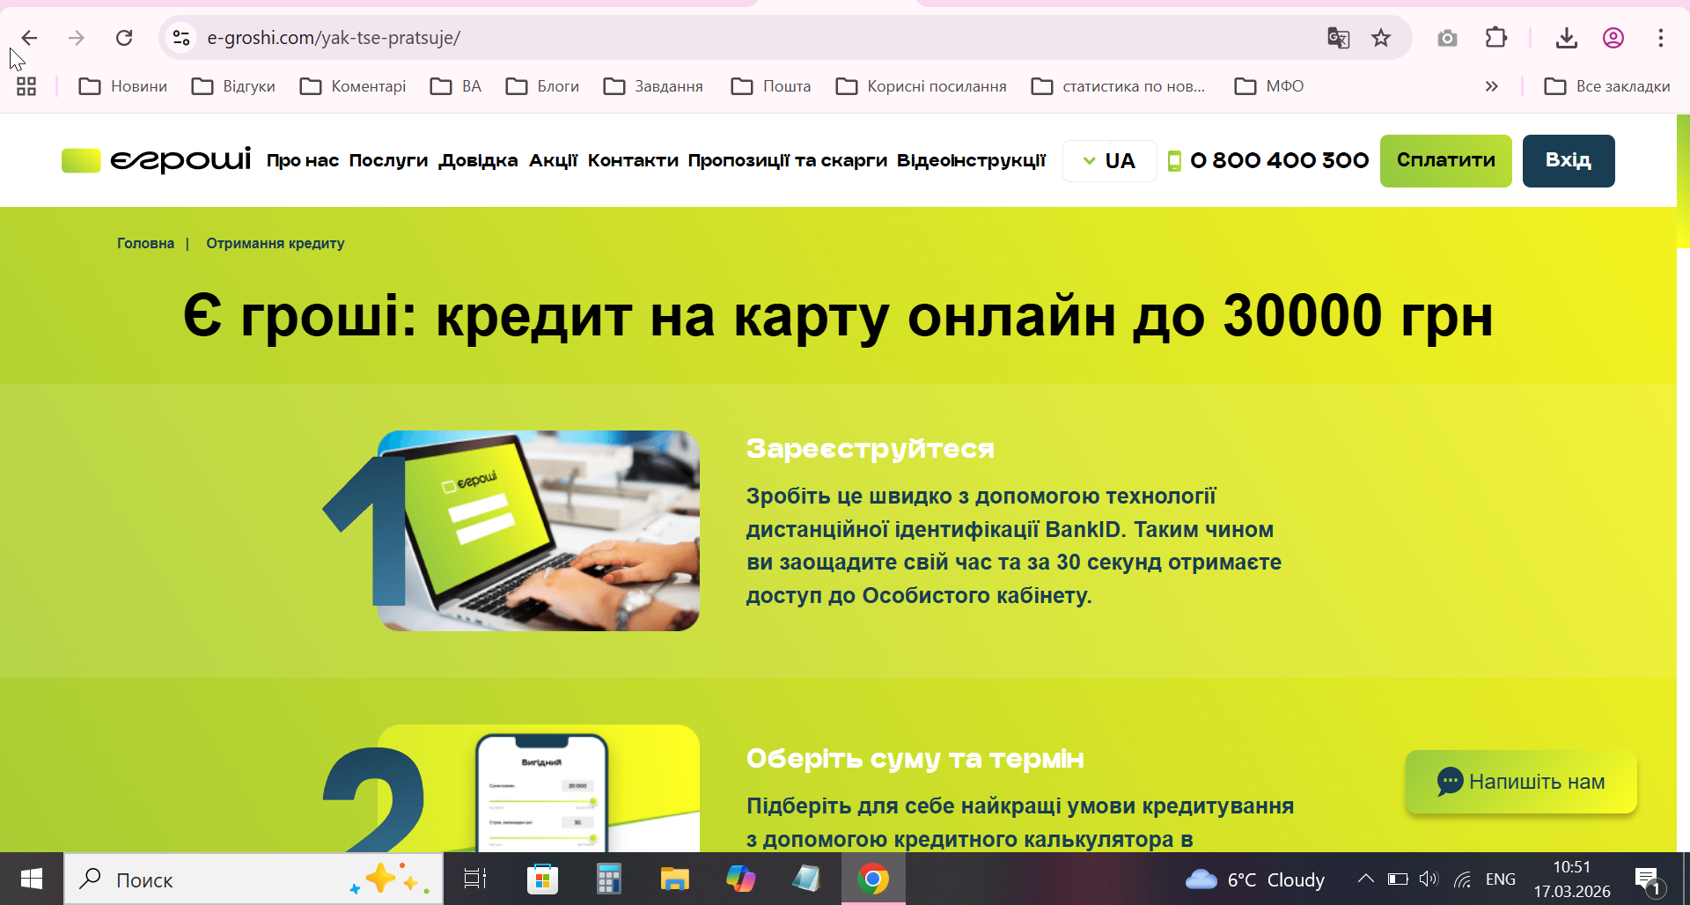Click the phone calculator step image
Image resolution: width=1690 pixels, height=905 pixels.
(x=539, y=788)
